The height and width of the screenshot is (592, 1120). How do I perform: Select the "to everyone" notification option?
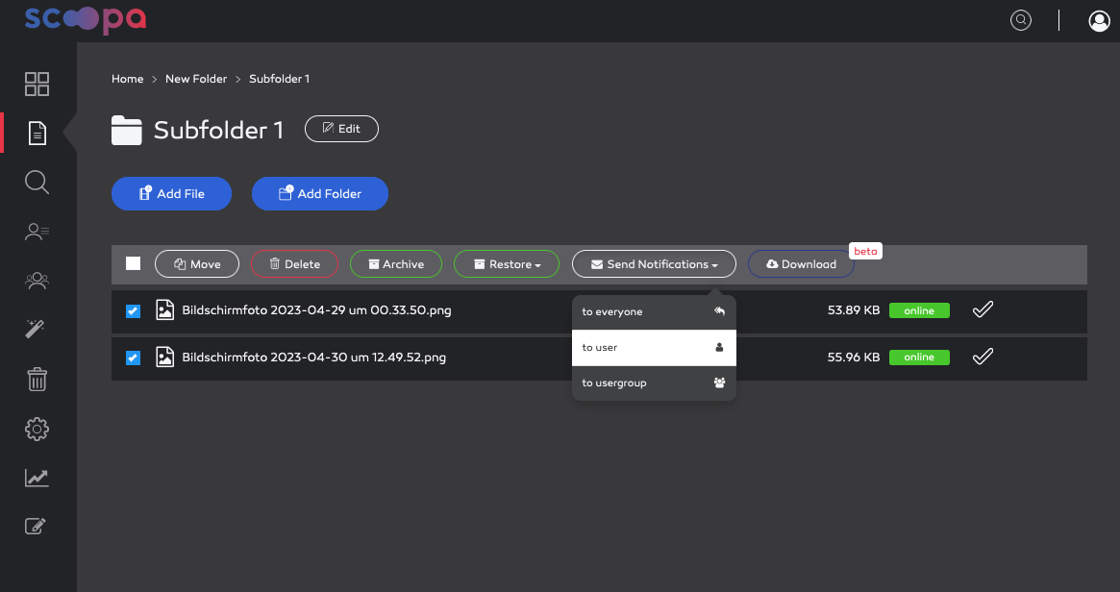654,312
